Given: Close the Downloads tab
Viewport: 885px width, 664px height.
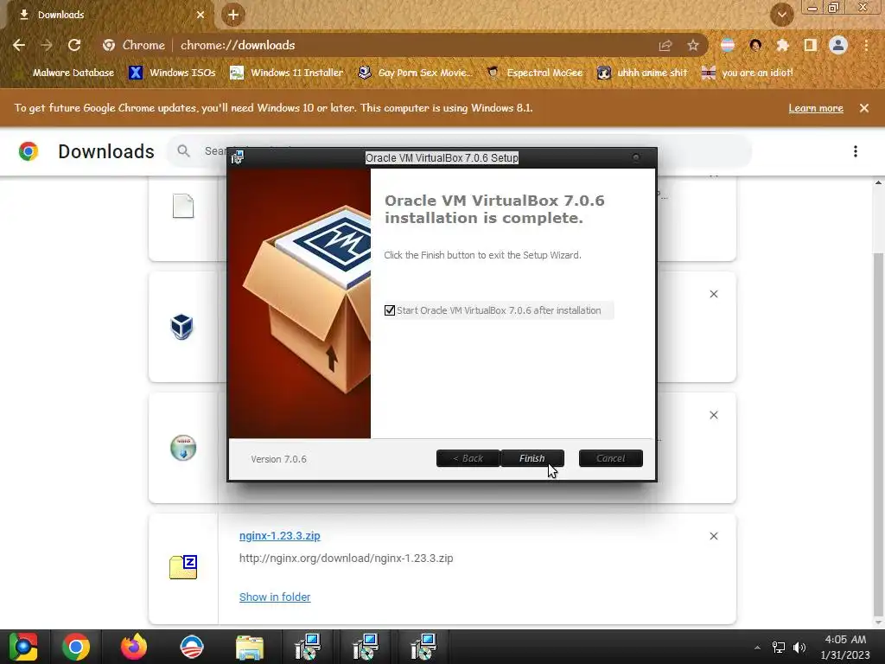Looking at the screenshot, I should (201, 15).
